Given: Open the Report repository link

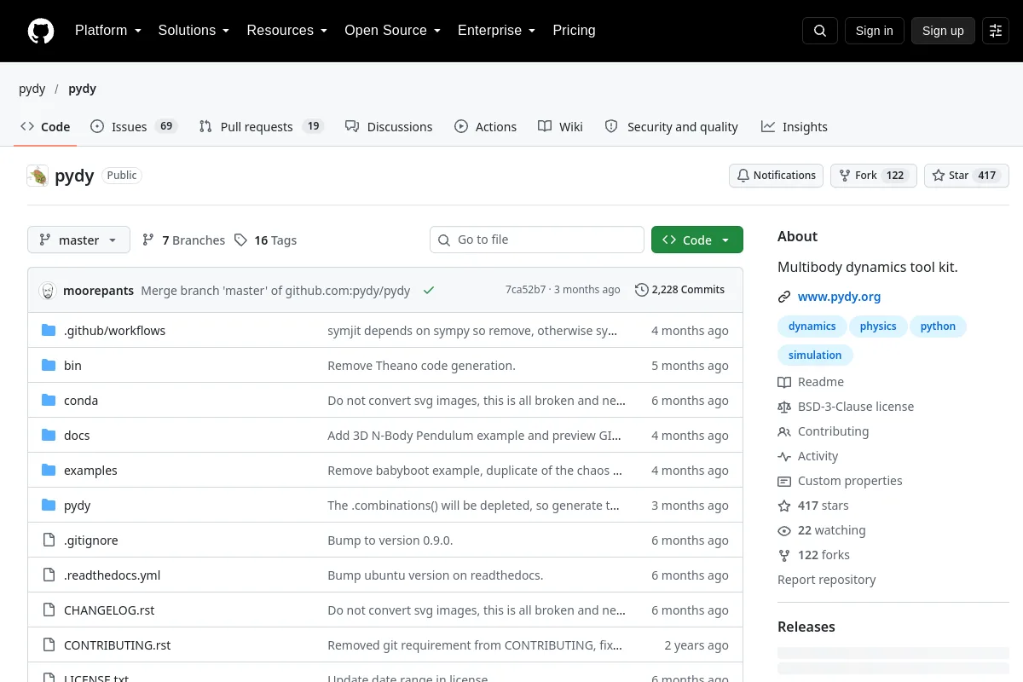Looking at the screenshot, I should click(x=827, y=581).
